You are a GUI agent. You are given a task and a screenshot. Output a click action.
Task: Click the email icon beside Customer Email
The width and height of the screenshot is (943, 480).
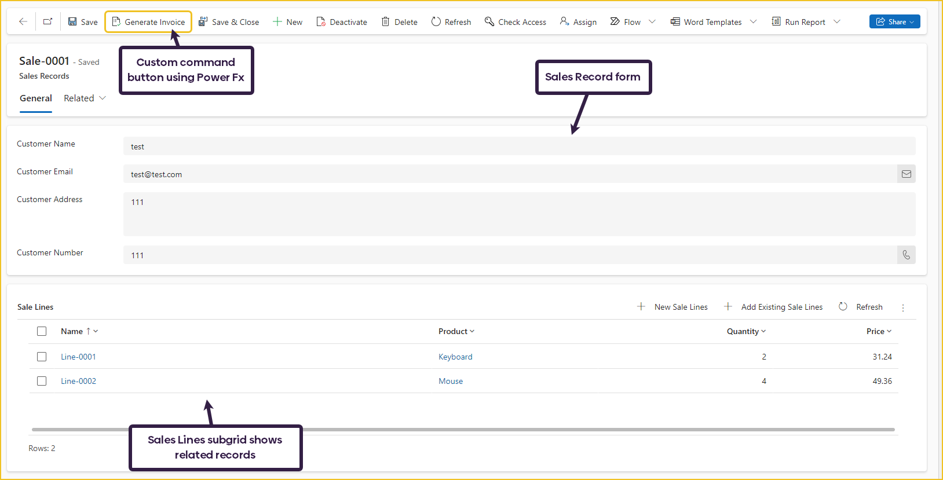coord(906,174)
